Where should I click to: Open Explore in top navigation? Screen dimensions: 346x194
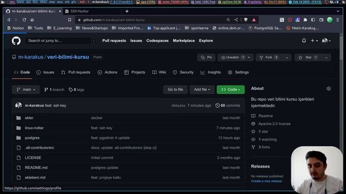(x=206, y=41)
